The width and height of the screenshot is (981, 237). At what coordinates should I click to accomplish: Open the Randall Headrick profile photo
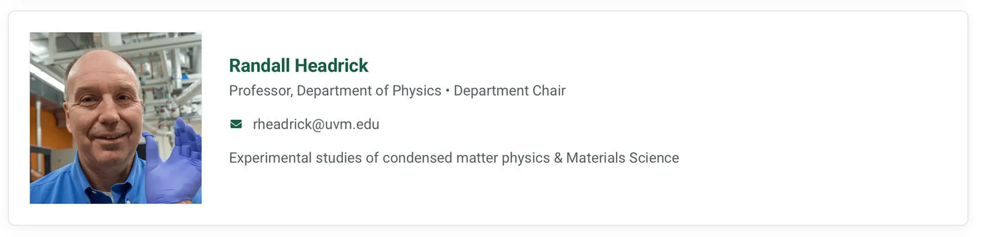pos(116,118)
